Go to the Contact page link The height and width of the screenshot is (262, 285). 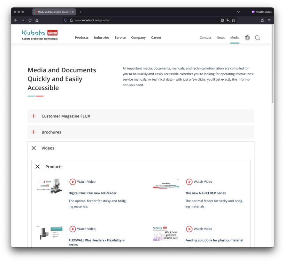205,38
